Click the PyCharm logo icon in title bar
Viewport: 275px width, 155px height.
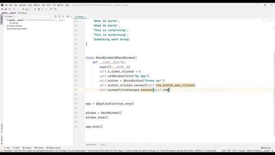pyautogui.click(x=2, y=5)
